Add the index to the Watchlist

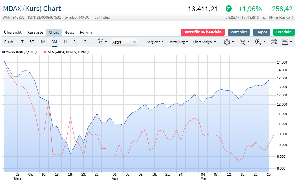pyautogui.click(x=239, y=32)
